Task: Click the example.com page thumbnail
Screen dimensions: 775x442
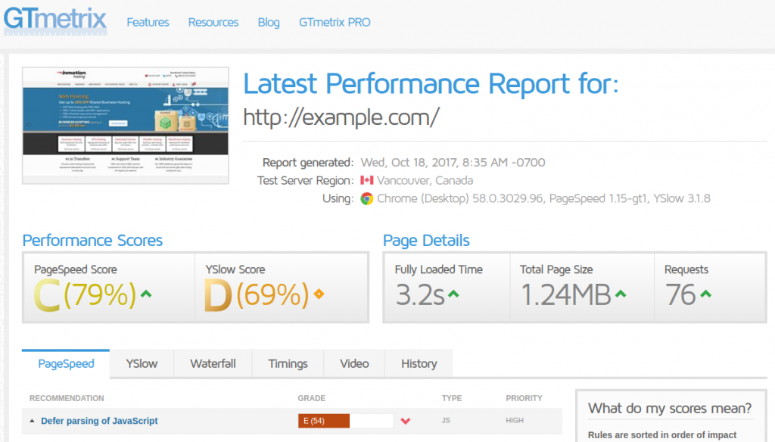Action: click(x=125, y=125)
